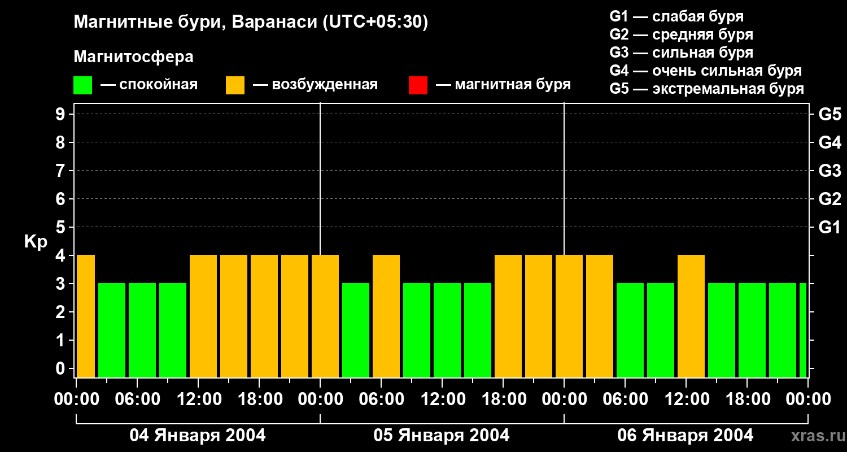The height and width of the screenshot is (452, 847).
Task: Click the yellow "возбужденная" legend swatch
Action: (235, 85)
